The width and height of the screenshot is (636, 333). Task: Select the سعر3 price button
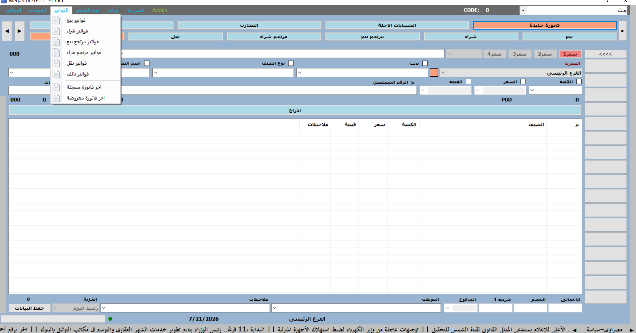(520, 54)
